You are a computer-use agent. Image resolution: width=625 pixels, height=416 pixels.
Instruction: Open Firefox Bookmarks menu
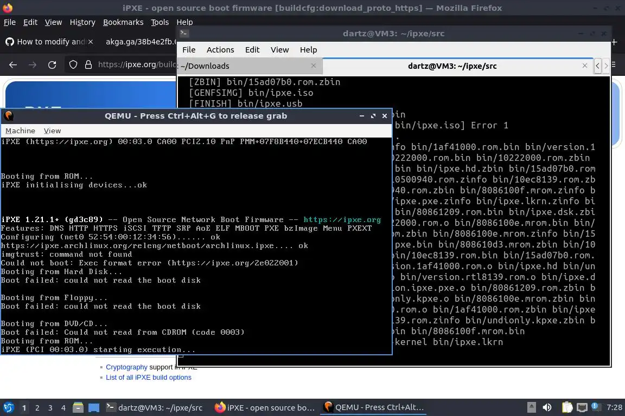[x=123, y=22]
